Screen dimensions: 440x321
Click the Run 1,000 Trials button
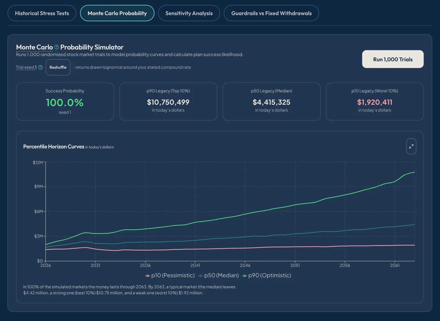tap(393, 59)
